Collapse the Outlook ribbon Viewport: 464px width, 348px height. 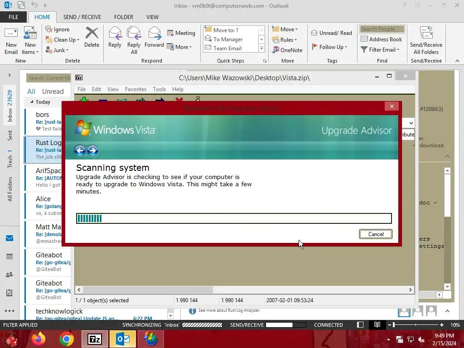457,61
